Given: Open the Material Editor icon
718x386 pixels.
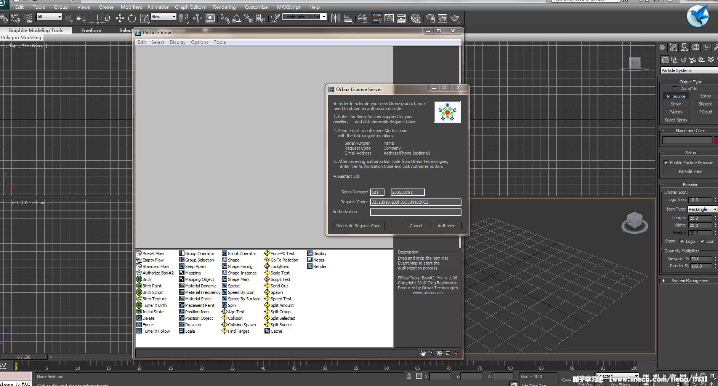Looking at the screenshot, I should tap(416, 18).
